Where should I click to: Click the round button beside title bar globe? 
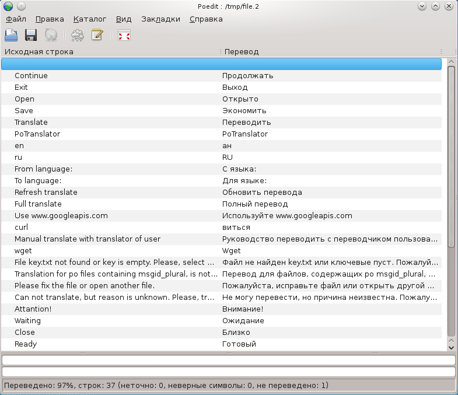[21, 6]
